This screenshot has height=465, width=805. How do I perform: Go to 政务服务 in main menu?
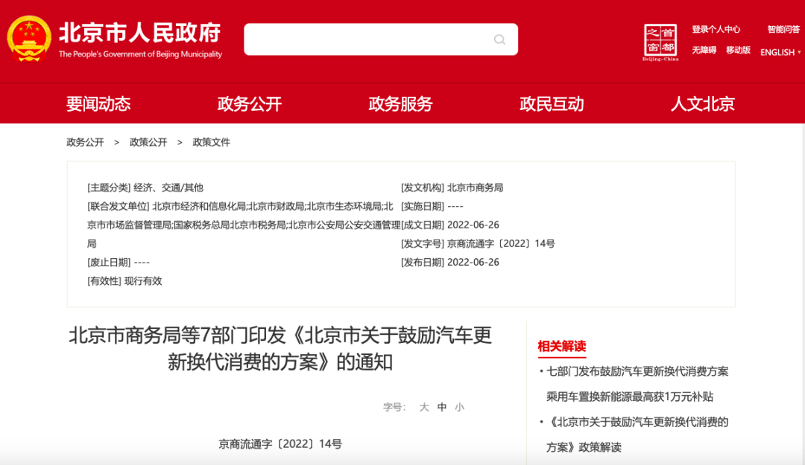pyautogui.click(x=400, y=104)
